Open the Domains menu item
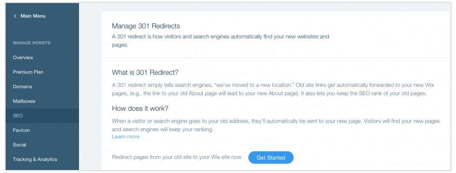 23,86
